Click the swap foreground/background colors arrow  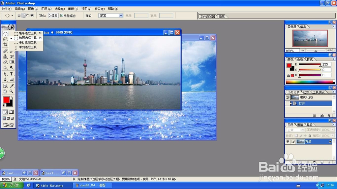tap(12, 98)
